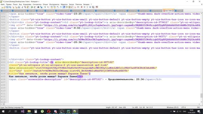The height and width of the screenshot is (114, 203).
Task: Open the Инструменты menu
Action: (54, 4)
